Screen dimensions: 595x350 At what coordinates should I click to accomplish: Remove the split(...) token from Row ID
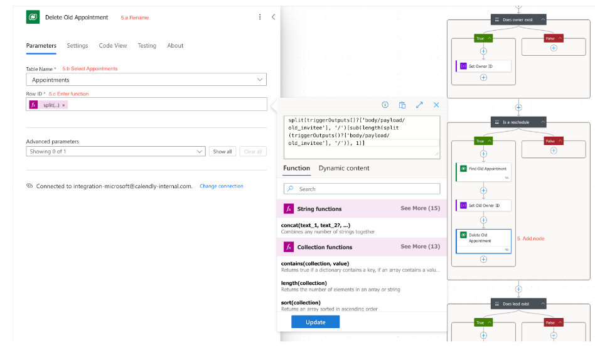[x=63, y=105]
